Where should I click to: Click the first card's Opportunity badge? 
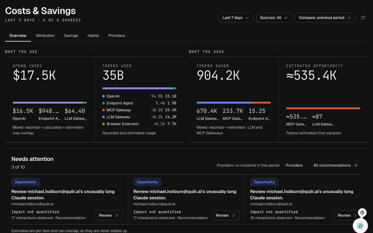(x=25, y=182)
